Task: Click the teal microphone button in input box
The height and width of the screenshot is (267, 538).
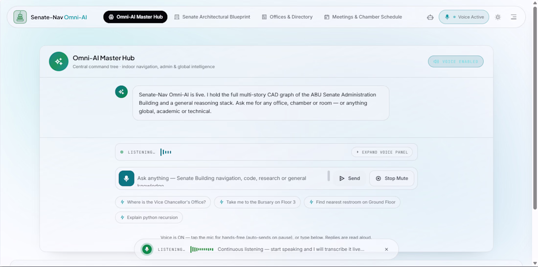Action: 126,178
